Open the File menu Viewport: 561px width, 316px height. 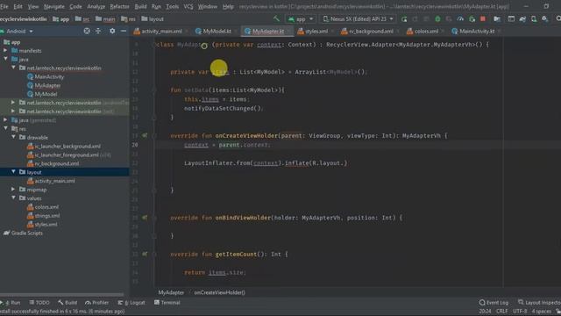pyautogui.click(x=4, y=6)
